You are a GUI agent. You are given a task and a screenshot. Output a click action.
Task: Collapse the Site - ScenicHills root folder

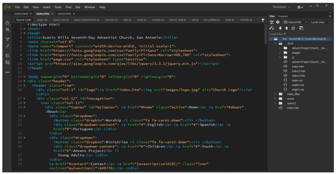(x=271, y=39)
